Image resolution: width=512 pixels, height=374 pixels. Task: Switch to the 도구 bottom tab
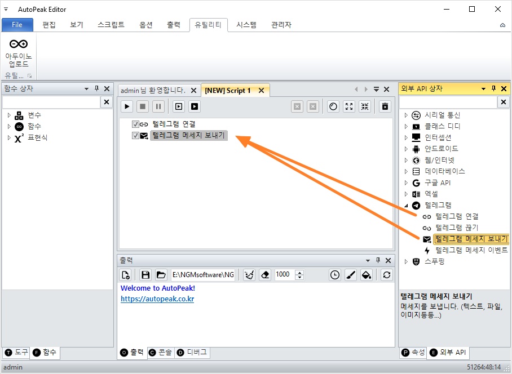tap(17, 352)
